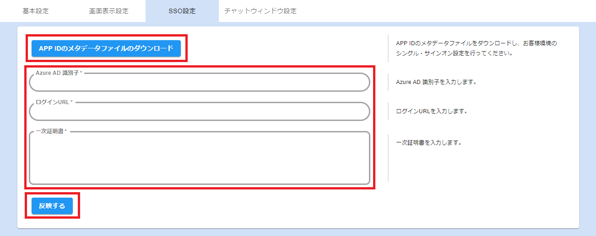Open the 基本設定 tab
This screenshot has height=236, width=596.
[x=36, y=11]
